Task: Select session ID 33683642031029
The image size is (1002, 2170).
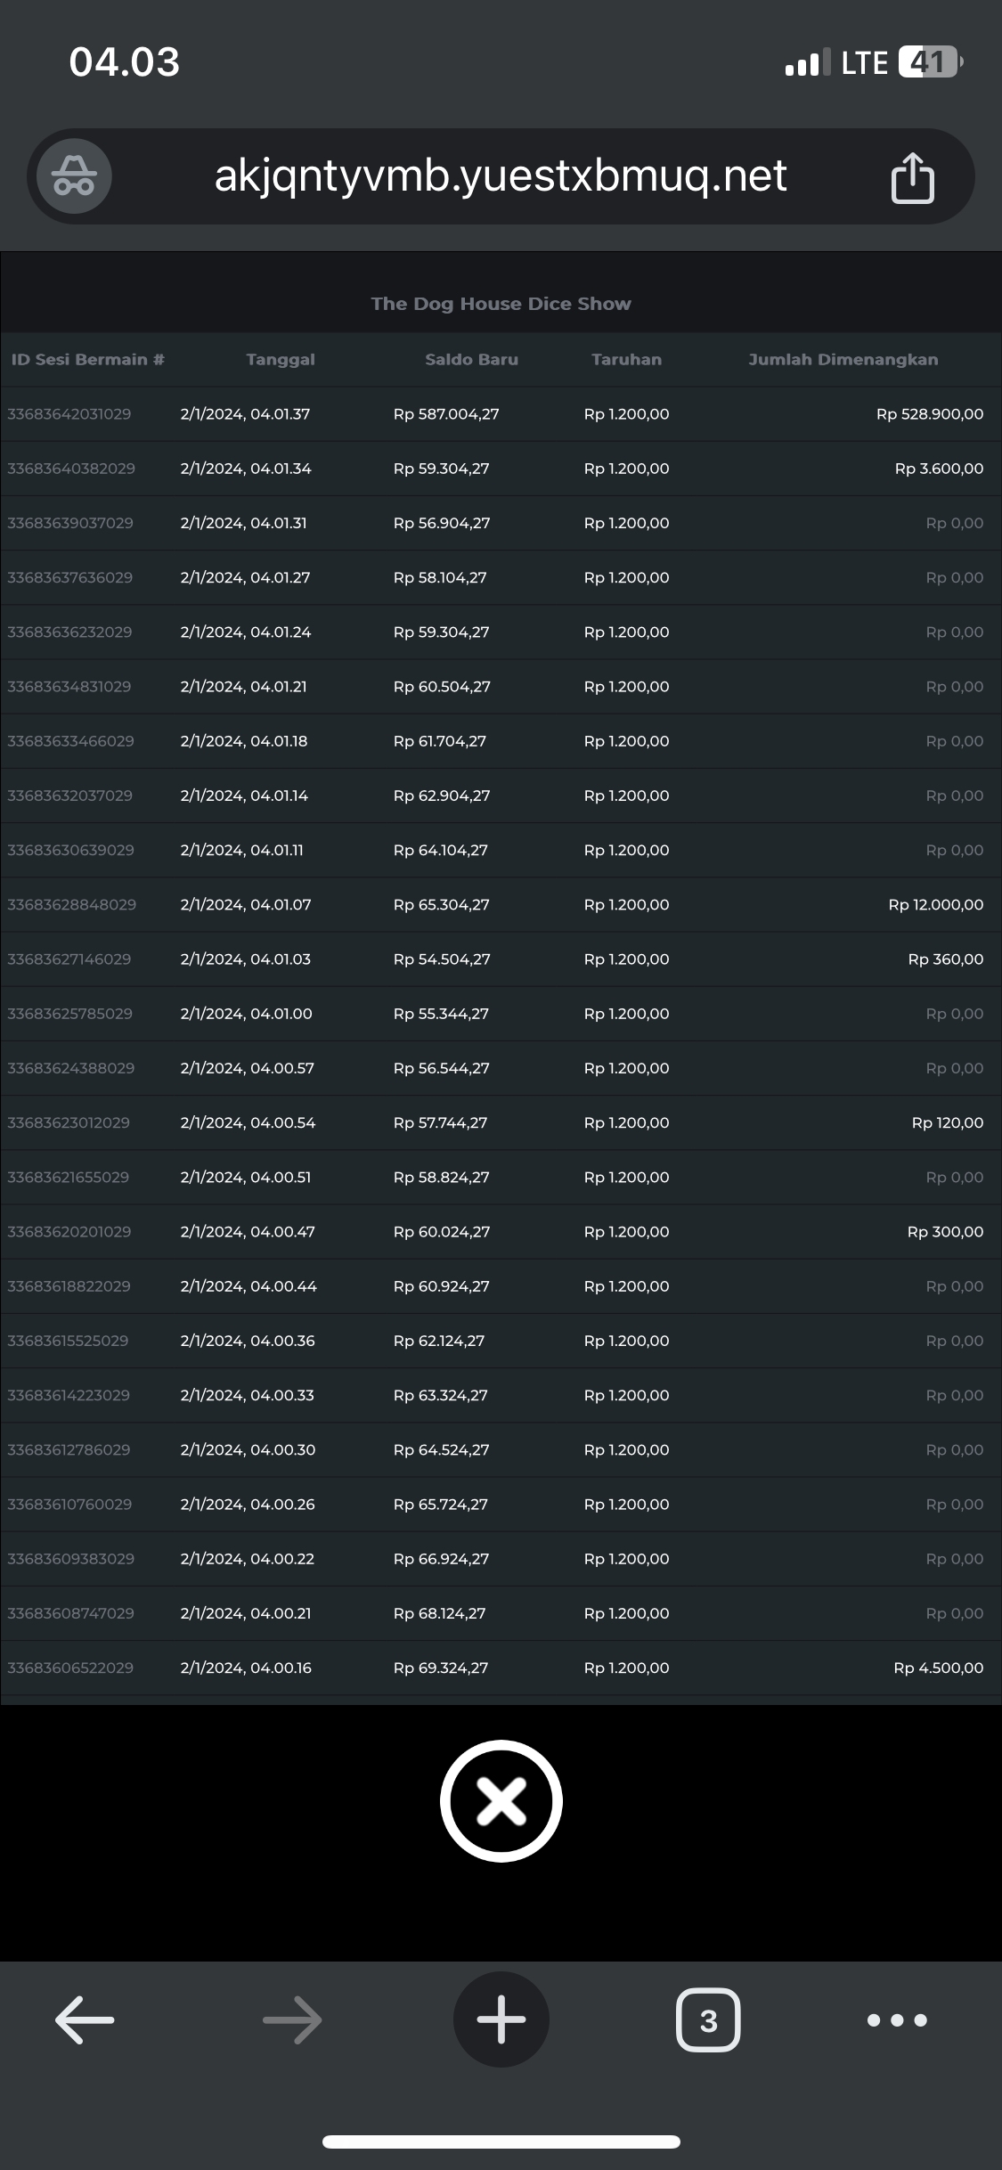Action: pos(69,414)
